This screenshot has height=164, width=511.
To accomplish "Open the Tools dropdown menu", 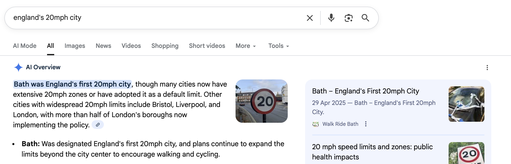I will click(x=278, y=46).
